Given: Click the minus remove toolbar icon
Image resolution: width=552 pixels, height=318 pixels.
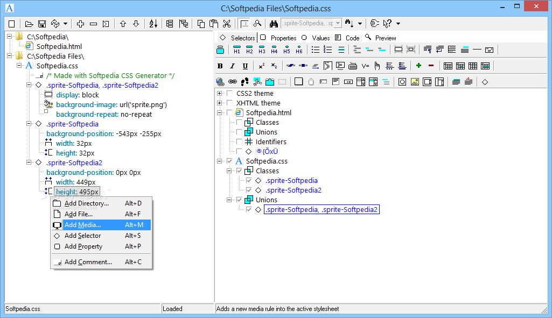Looking at the screenshot, I should pos(93,24).
